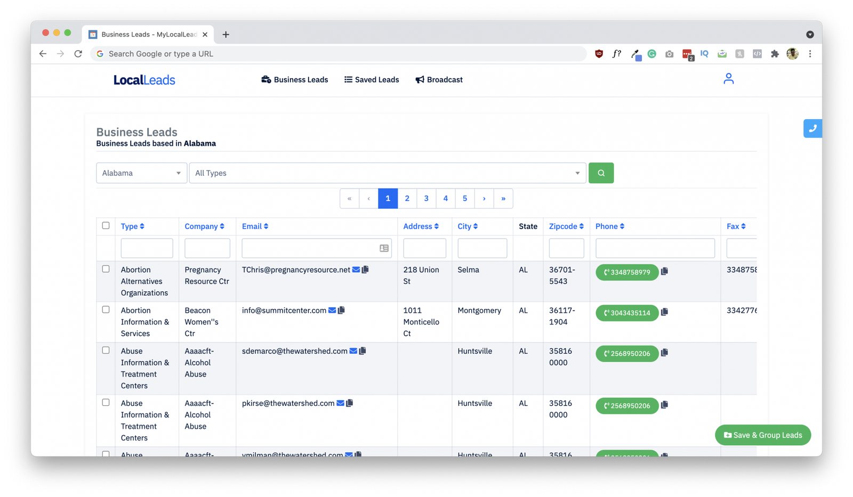Image resolution: width=853 pixels, height=497 pixels.
Task: Click the Email column filter field
Action: [x=309, y=248]
